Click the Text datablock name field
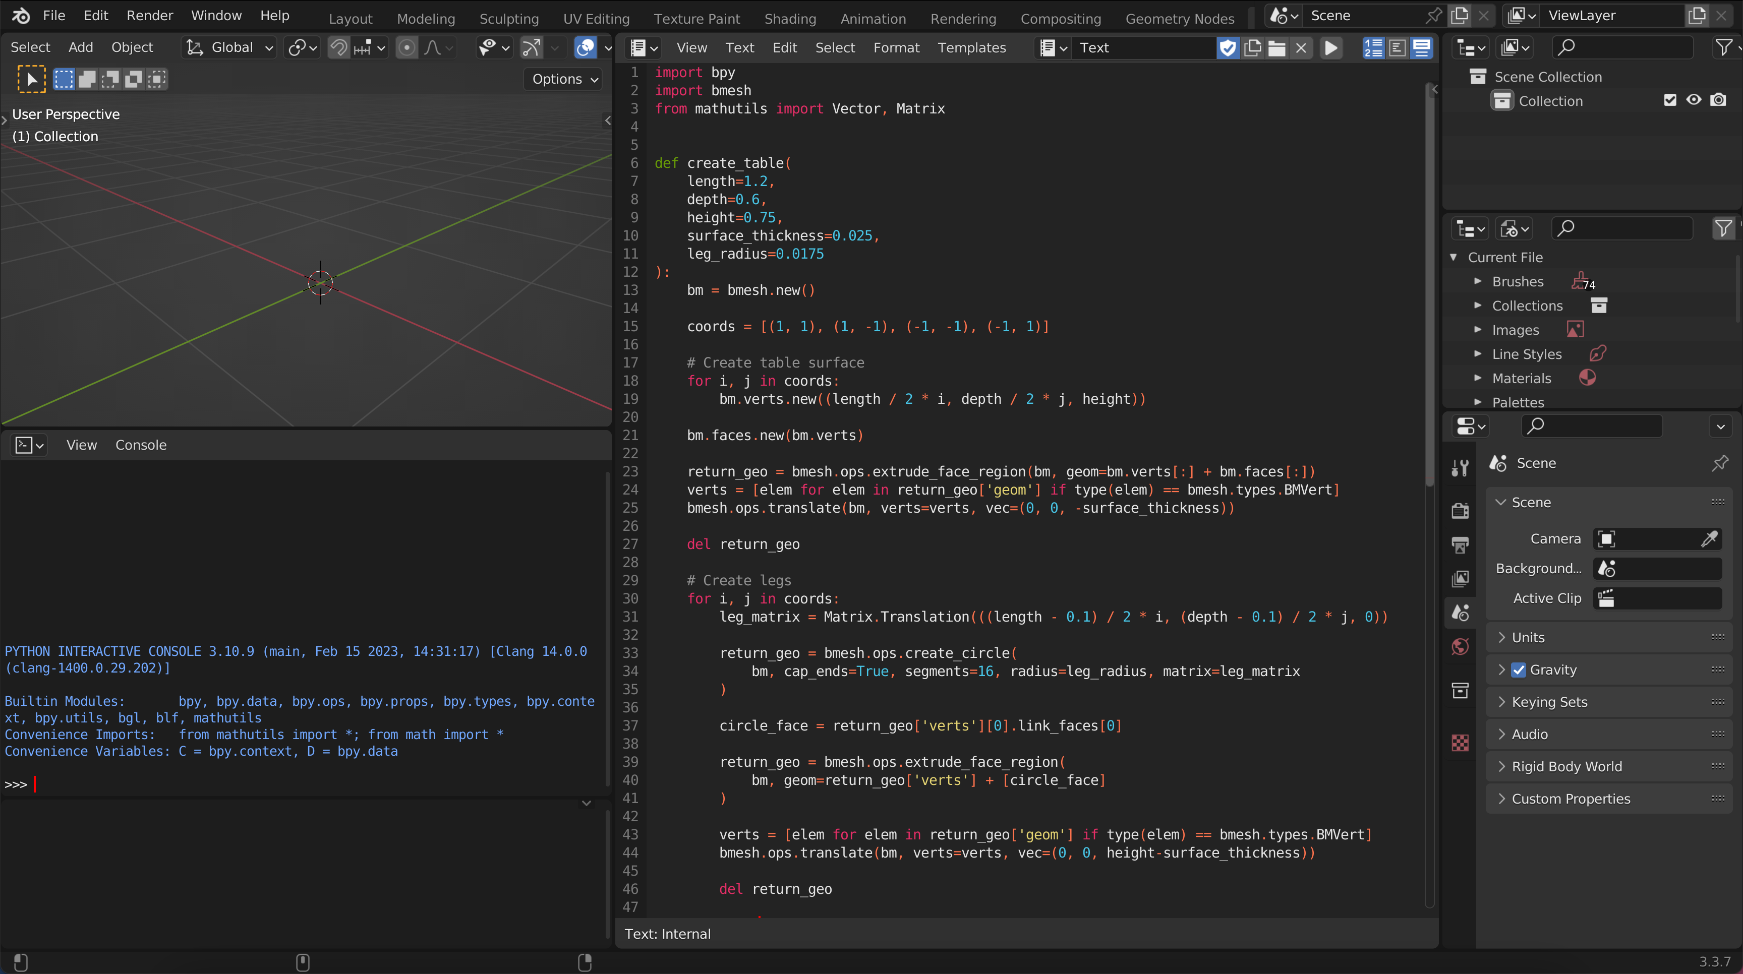 pyautogui.click(x=1144, y=48)
